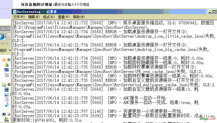Open the 编辑(E) menu
217x123 pixels.
click(34, 17)
